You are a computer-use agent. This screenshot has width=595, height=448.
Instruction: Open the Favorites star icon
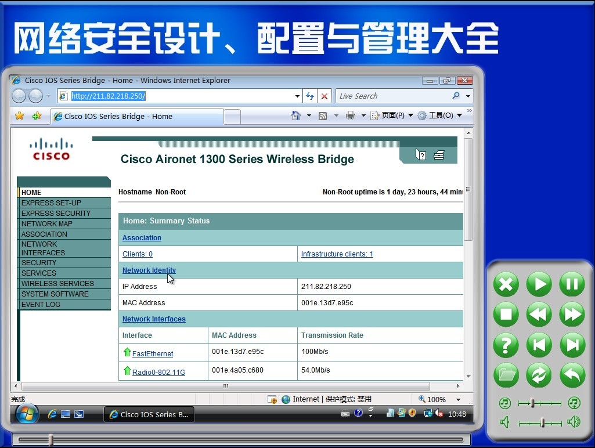click(x=19, y=115)
